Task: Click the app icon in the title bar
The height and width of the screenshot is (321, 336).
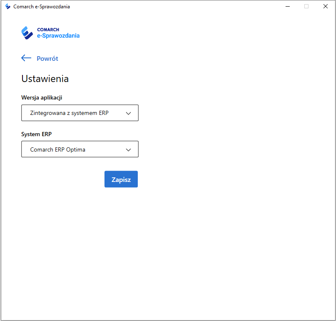Action: [x=8, y=6]
